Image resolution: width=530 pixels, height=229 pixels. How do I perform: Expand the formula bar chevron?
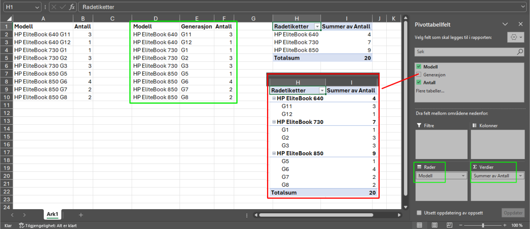pyautogui.click(x=524, y=7)
